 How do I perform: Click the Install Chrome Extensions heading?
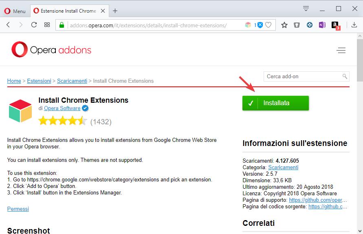(84, 100)
